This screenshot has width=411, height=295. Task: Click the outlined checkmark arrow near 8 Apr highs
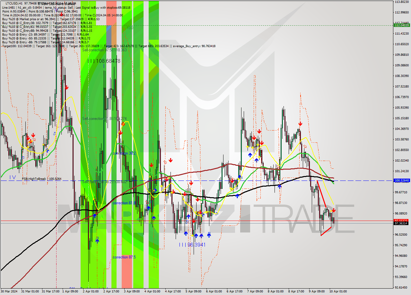[305, 147]
